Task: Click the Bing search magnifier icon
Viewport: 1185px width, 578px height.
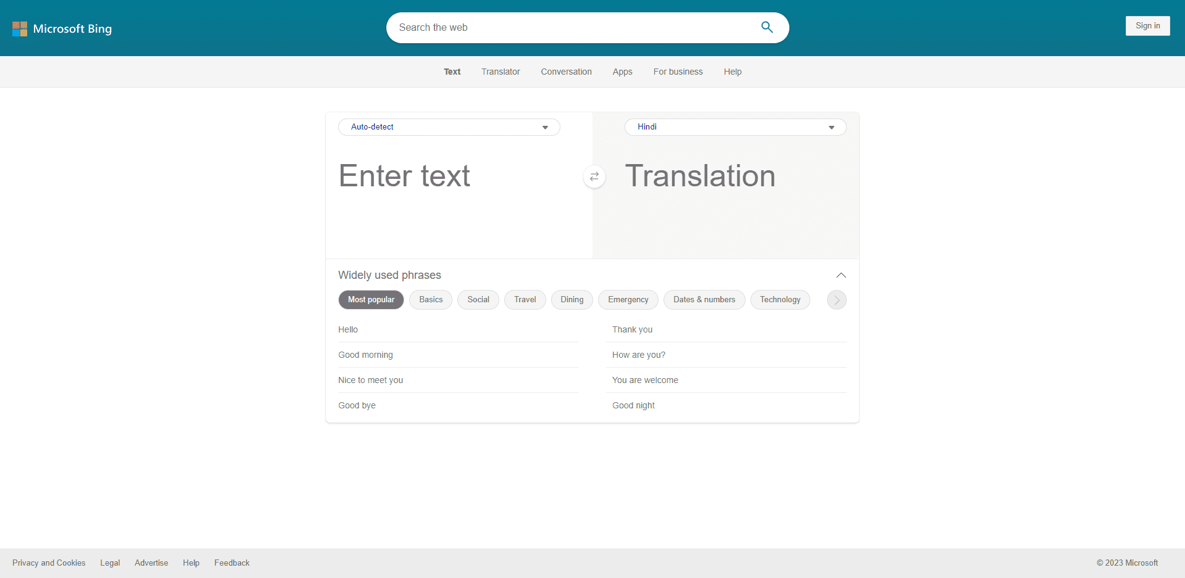Action: point(767,27)
